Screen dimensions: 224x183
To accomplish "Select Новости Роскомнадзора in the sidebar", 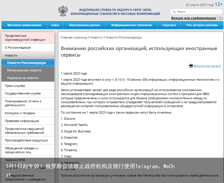I will click(x=28, y=63).
